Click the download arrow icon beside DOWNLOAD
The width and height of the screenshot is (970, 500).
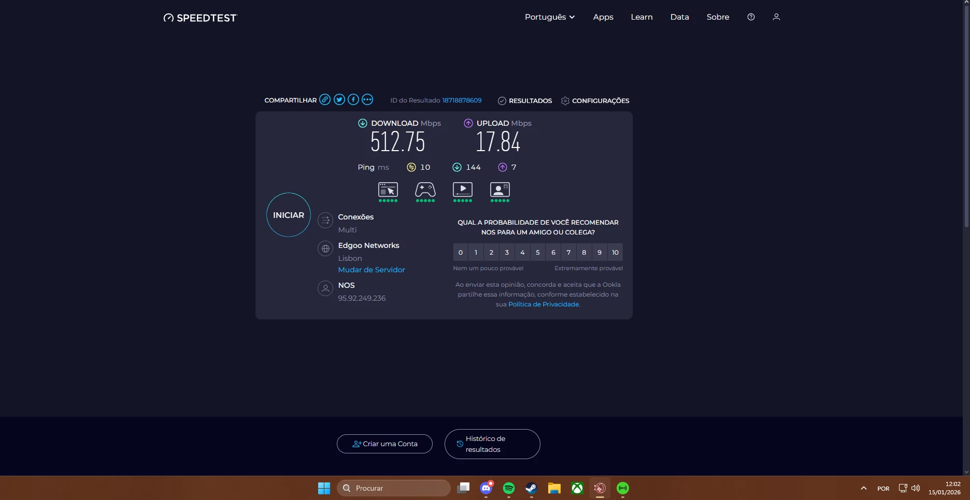point(363,123)
